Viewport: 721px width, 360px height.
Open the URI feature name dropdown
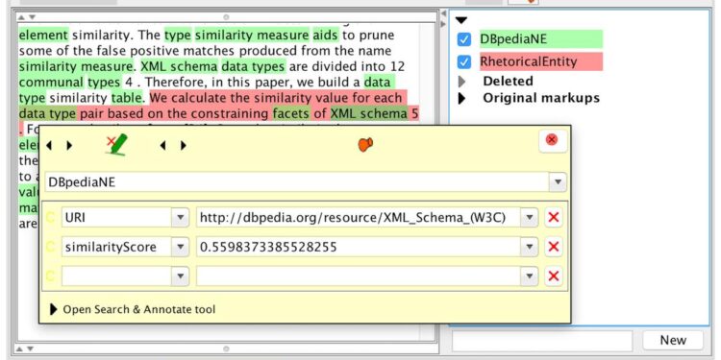pyautogui.click(x=181, y=218)
